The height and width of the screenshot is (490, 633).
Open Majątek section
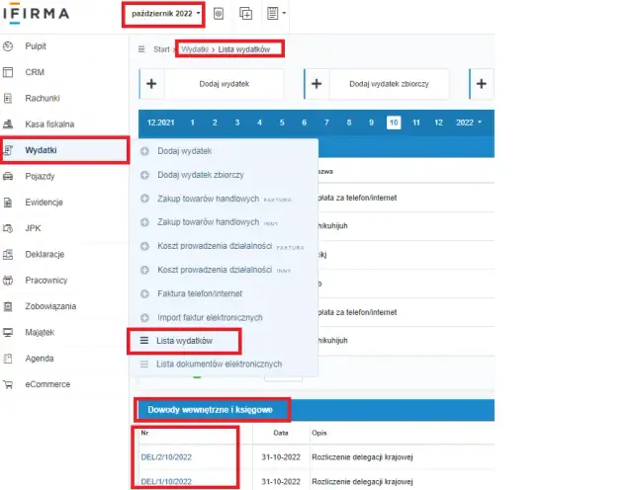click(40, 332)
